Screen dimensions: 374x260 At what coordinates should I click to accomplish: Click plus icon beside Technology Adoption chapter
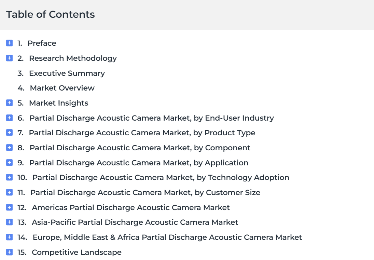tap(9, 177)
